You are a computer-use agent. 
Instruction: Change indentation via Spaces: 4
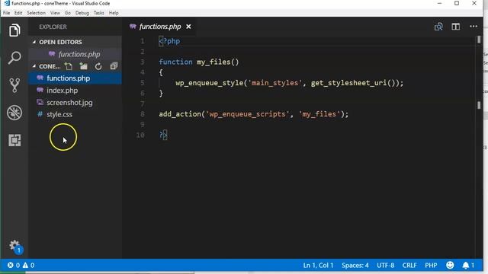click(355, 266)
